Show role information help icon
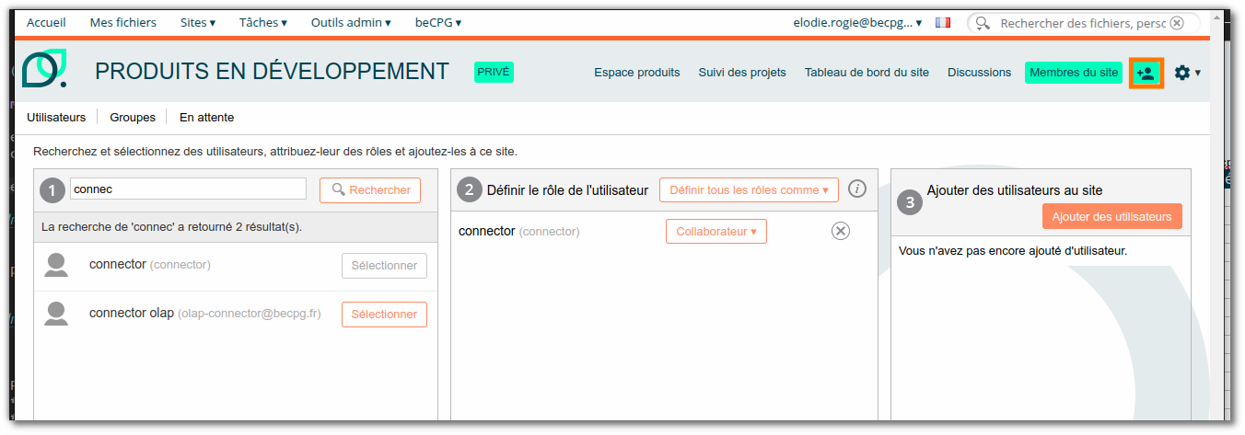Screen dimensions: 1245x435 [857, 189]
